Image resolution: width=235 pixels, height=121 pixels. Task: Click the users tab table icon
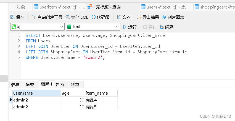[x=143, y=7]
